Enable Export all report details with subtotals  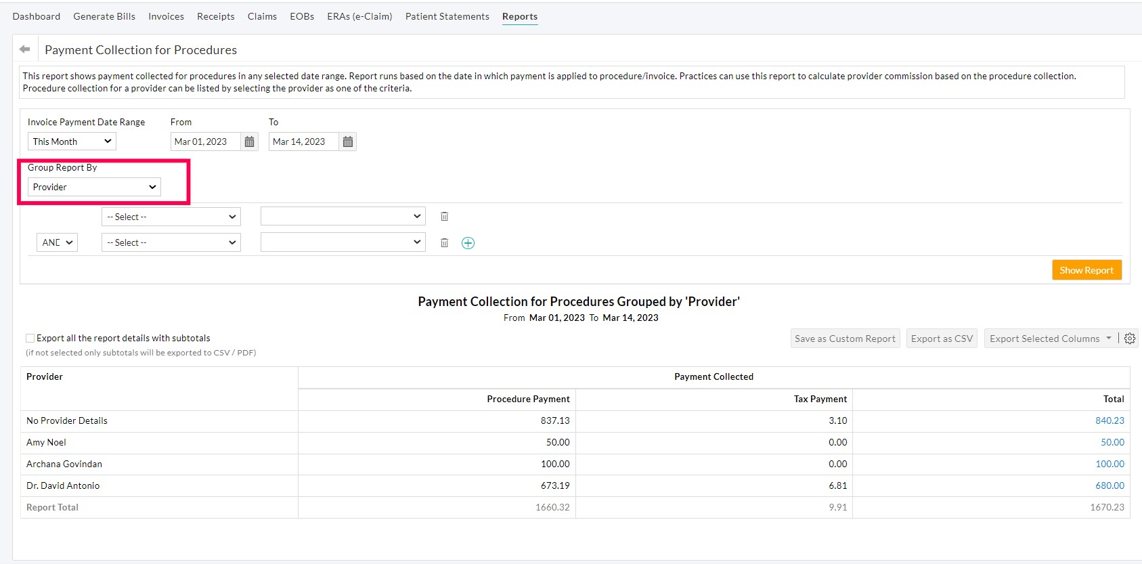click(x=30, y=339)
